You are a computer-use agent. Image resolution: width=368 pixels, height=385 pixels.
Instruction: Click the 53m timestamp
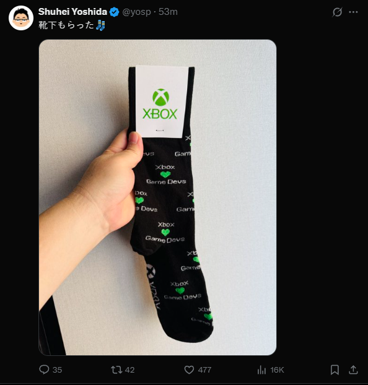point(168,12)
